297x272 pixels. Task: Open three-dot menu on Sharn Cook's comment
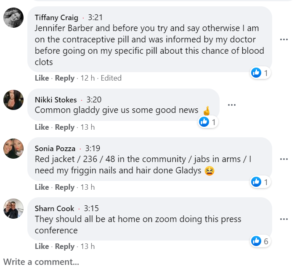click(284, 219)
